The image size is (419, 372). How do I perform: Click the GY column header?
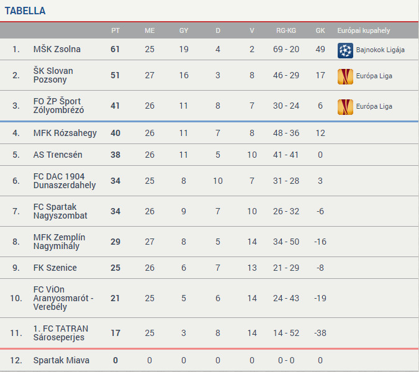[x=184, y=30]
